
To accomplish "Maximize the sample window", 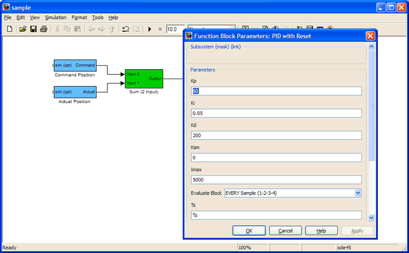I will tap(391, 8).
